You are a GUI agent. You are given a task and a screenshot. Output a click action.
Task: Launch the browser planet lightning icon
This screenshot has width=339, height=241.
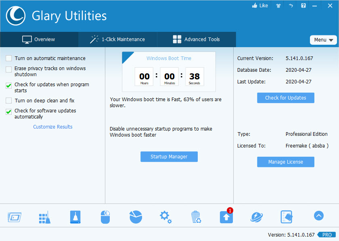click(x=257, y=217)
